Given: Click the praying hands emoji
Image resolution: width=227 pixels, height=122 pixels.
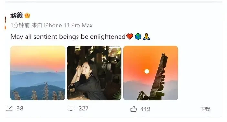Looking at the screenshot, I should tap(146, 37).
